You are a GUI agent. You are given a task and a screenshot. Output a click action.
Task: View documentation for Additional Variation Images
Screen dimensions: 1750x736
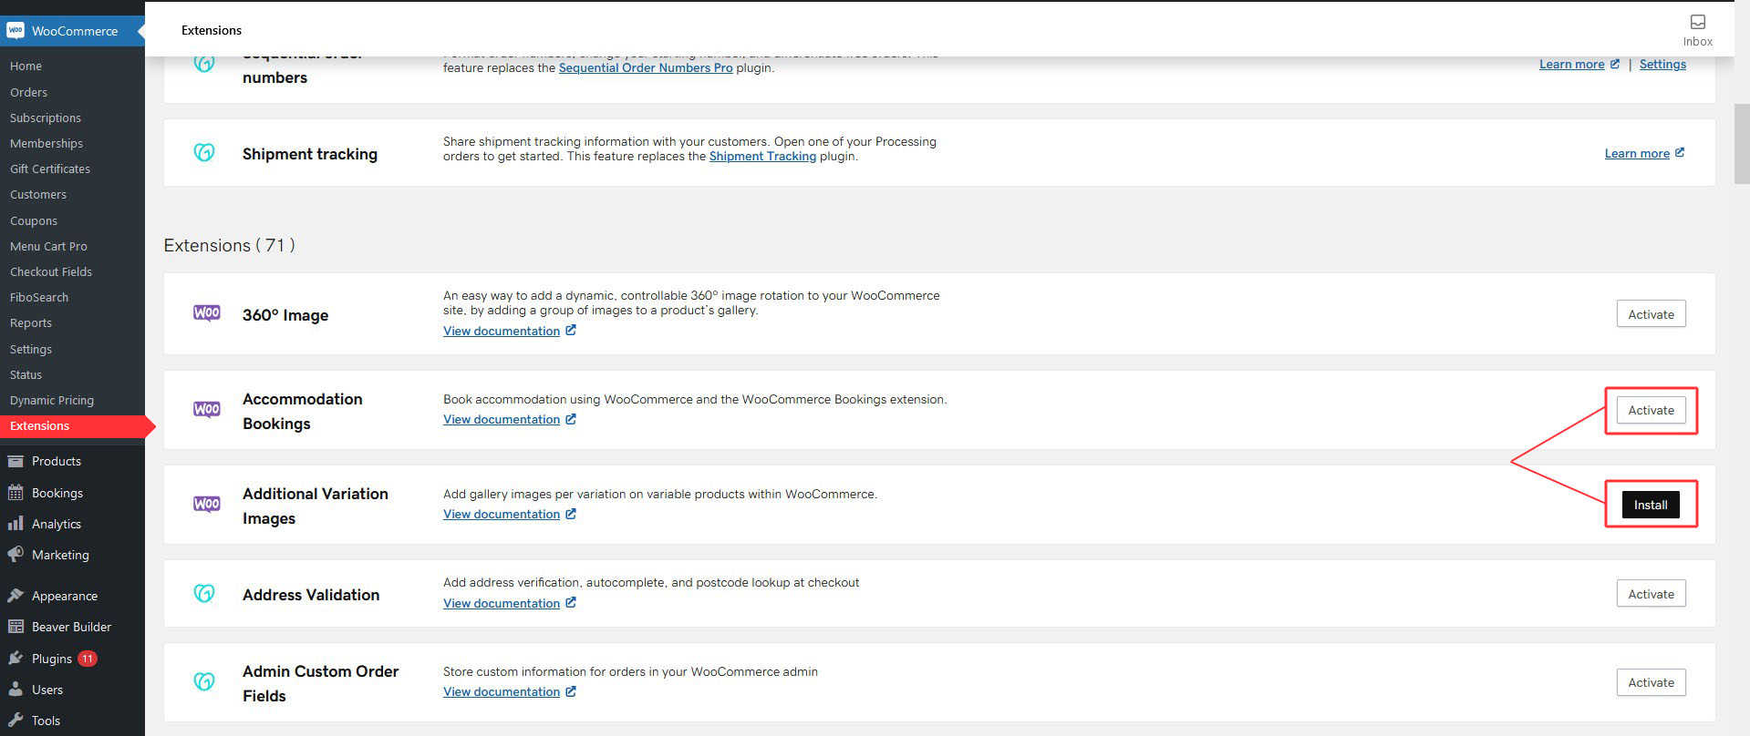pyautogui.click(x=502, y=514)
